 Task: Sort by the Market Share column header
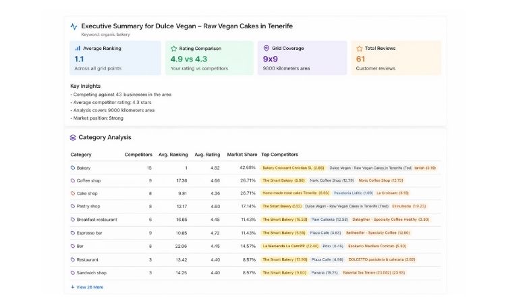242,155
